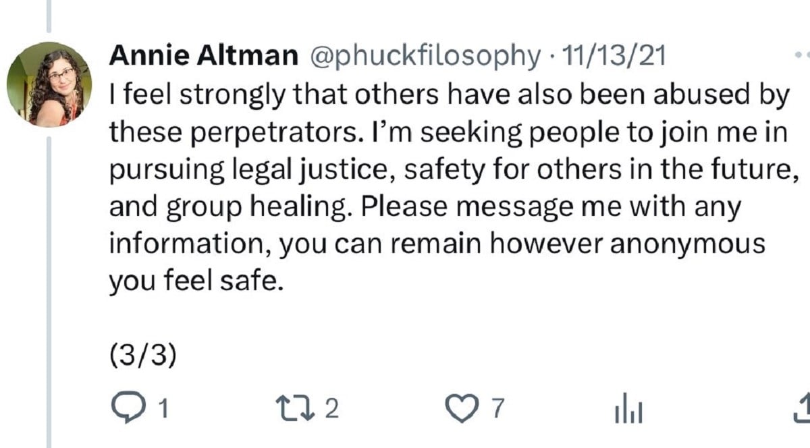810x448 pixels.
Task: Click the like count showing 7
Action: point(497,409)
